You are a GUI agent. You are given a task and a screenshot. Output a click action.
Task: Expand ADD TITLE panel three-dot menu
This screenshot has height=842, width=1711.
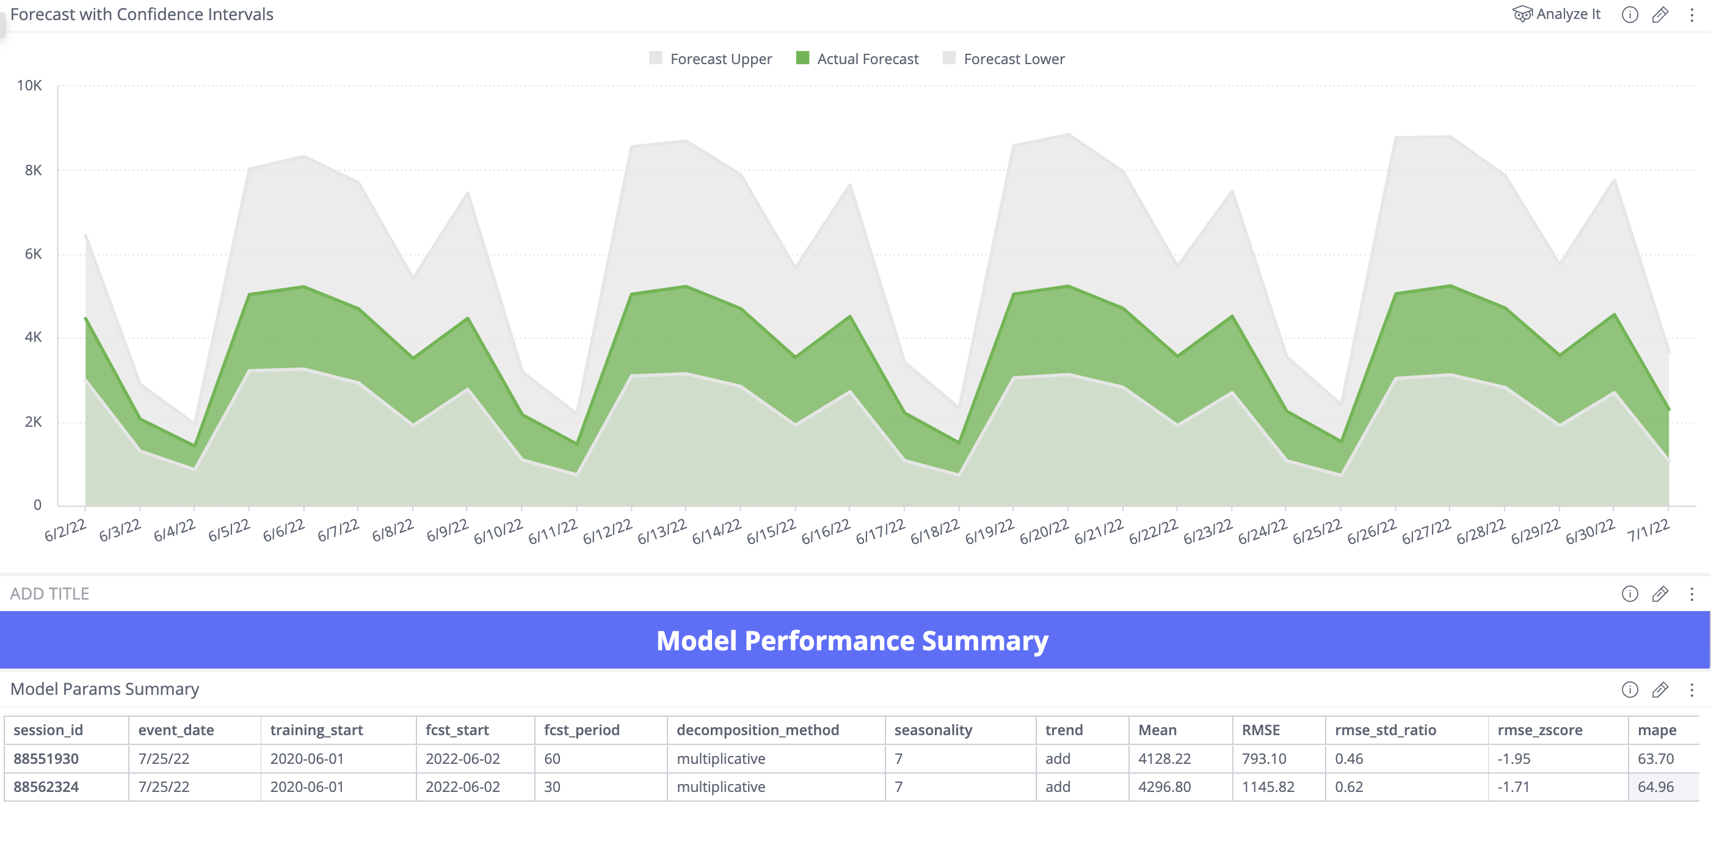(1691, 593)
